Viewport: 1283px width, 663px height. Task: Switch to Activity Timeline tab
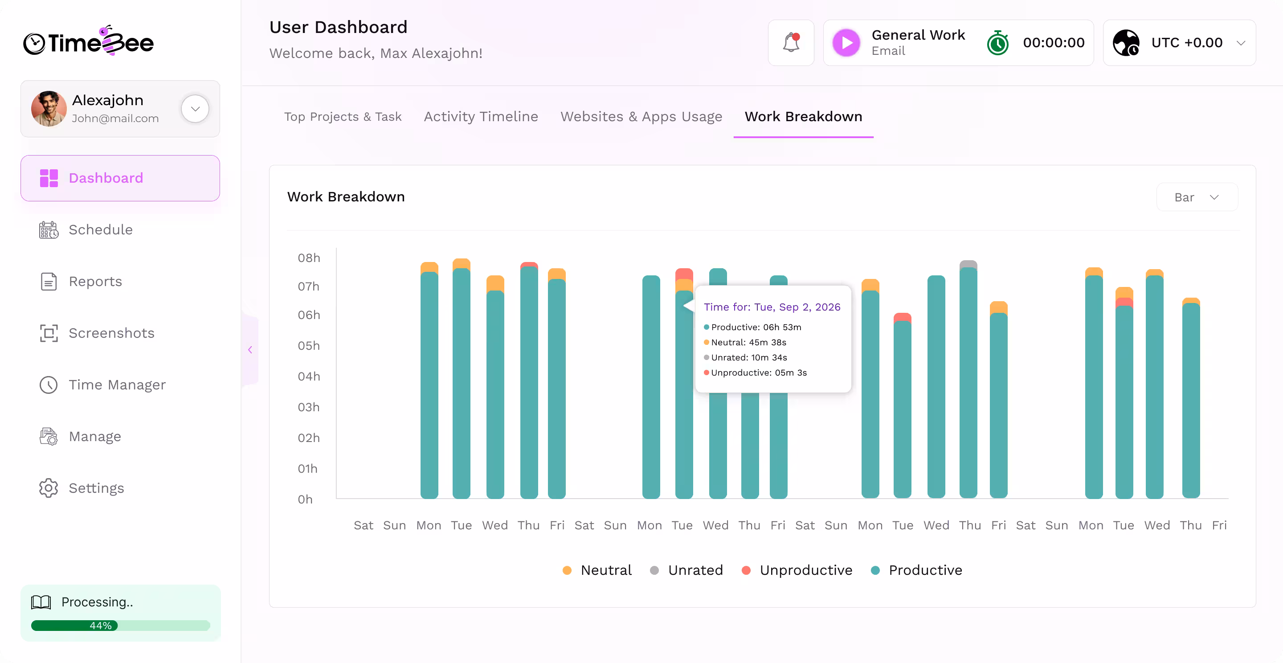point(481,117)
